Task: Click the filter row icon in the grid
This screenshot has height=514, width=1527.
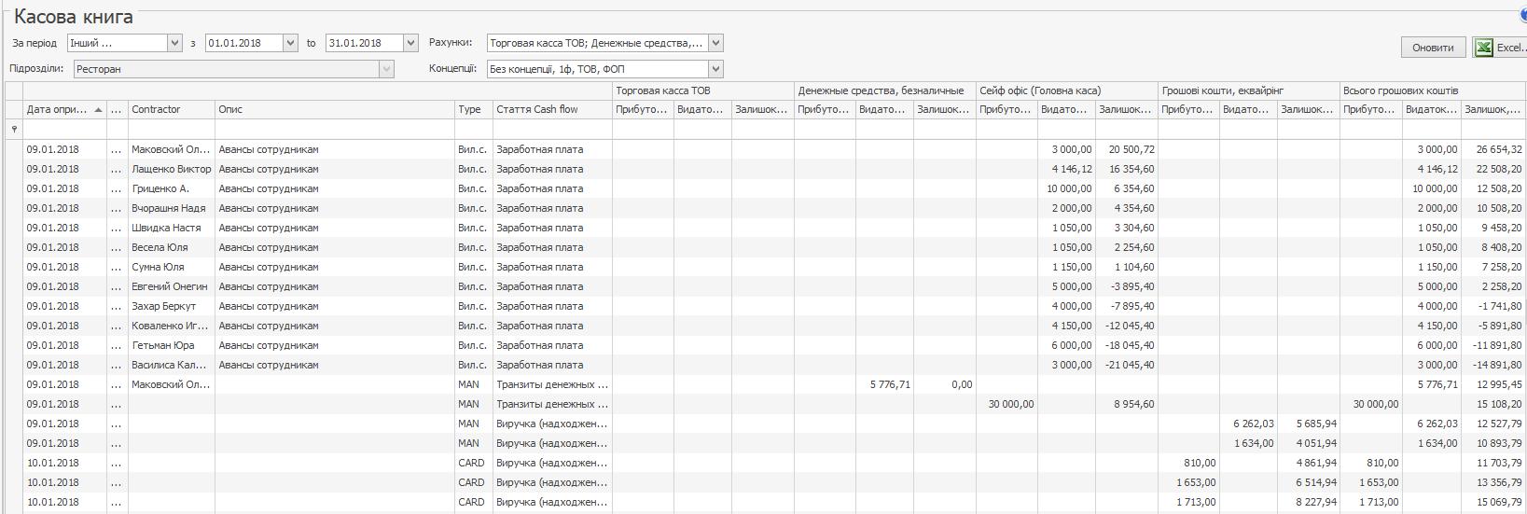Action: [13, 130]
